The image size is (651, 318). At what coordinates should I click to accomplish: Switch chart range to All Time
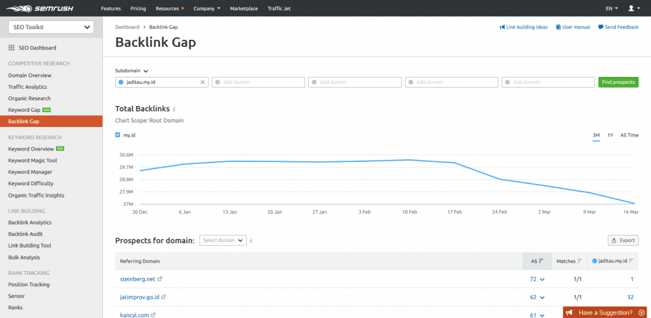(x=629, y=135)
